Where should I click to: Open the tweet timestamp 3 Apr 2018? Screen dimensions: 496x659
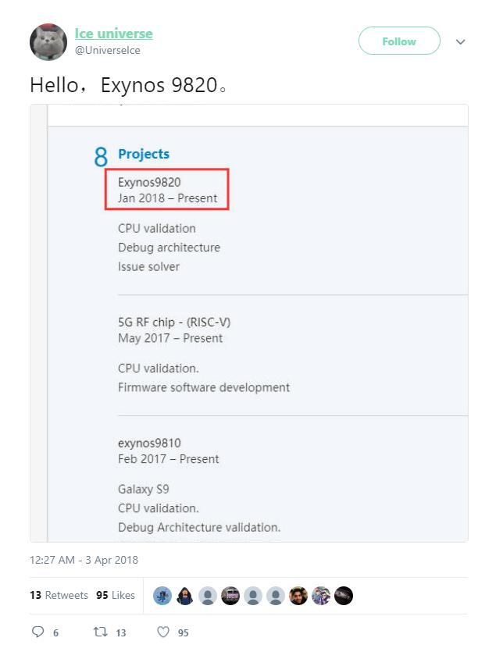coord(84,560)
